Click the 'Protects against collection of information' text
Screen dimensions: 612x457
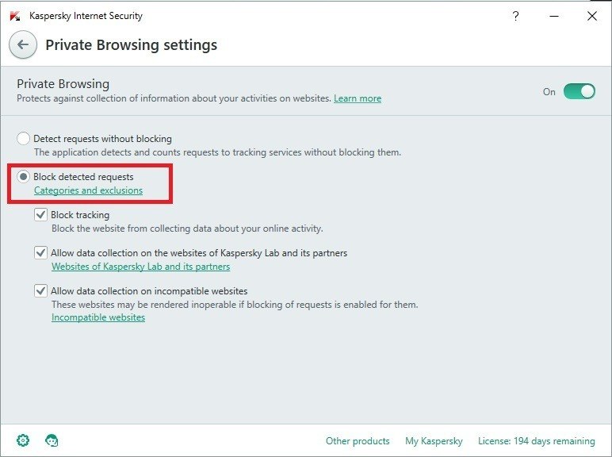174,98
